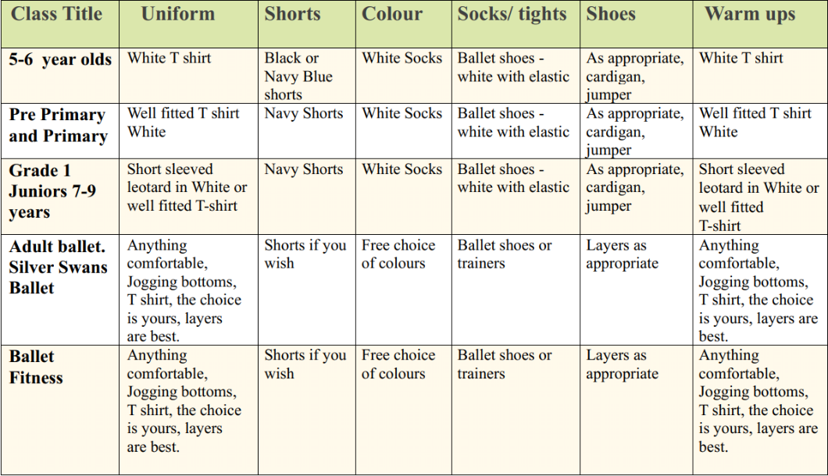Click the "Shorts" column header
The image size is (828, 476).
[x=292, y=14]
